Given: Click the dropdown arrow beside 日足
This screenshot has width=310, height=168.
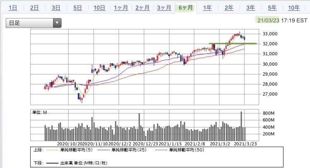Looking at the screenshot, I should pyautogui.click(x=57, y=23).
